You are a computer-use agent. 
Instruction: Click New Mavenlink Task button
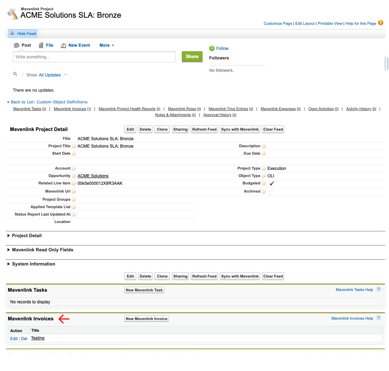[x=144, y=290]
